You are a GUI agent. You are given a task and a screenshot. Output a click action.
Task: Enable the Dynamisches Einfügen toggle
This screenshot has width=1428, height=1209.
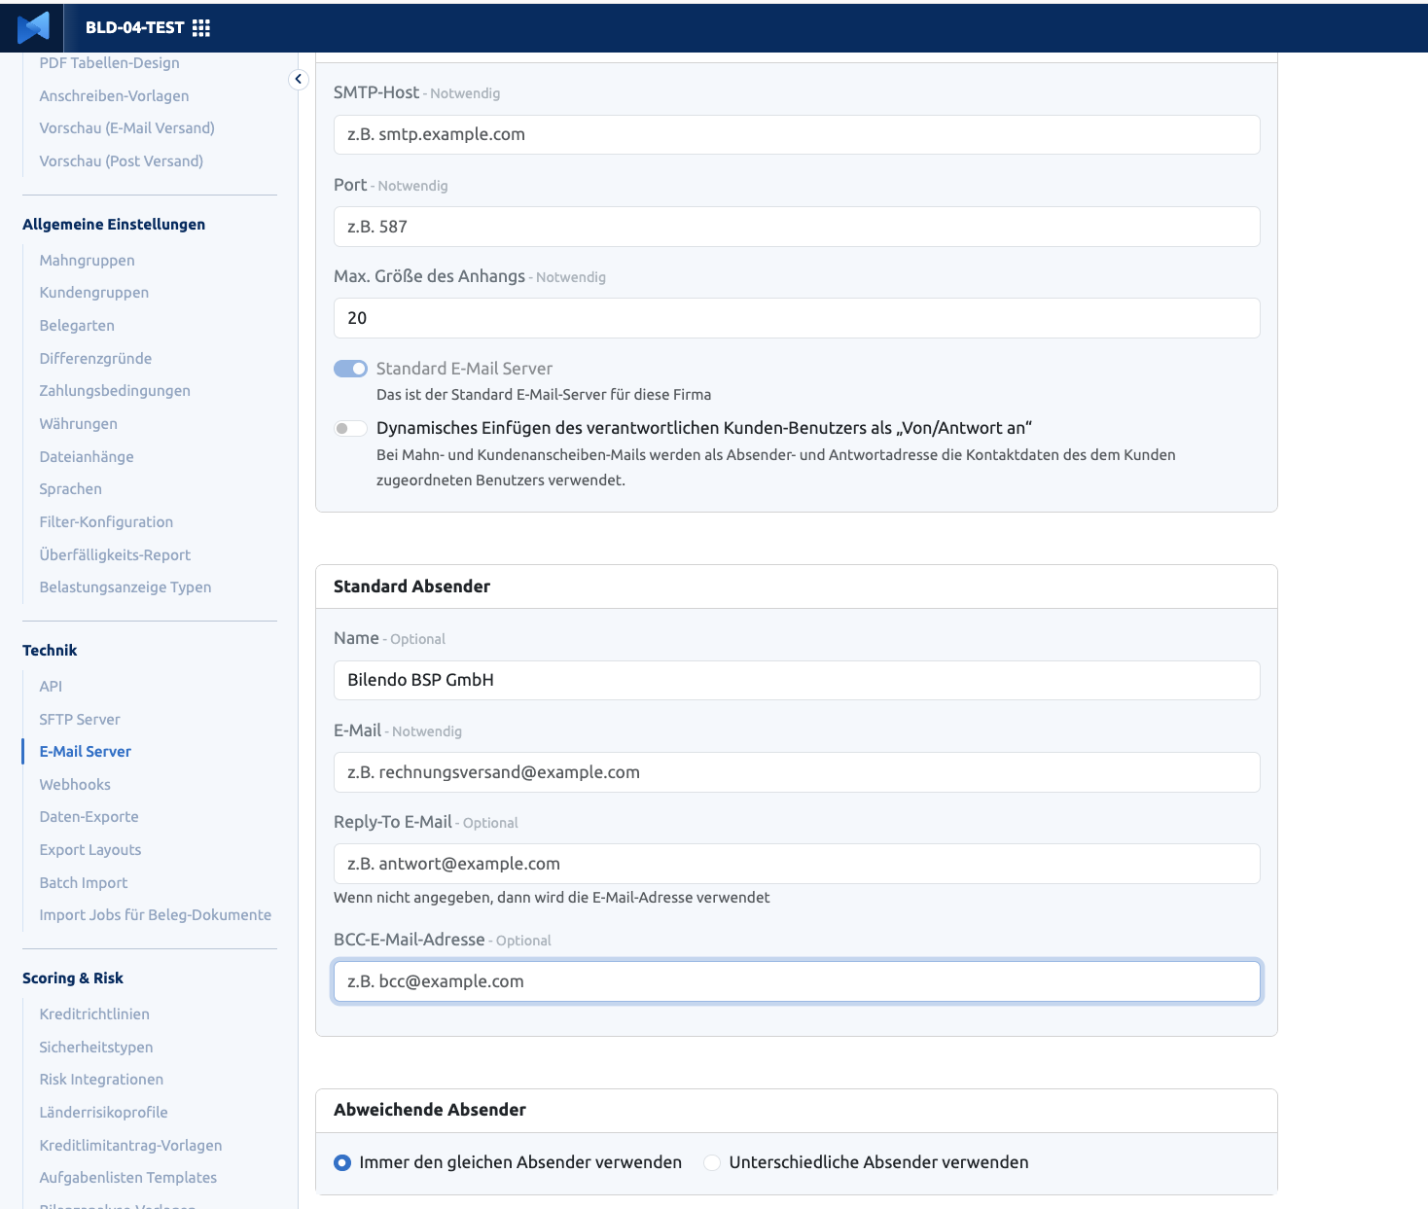tap(350, 428)
